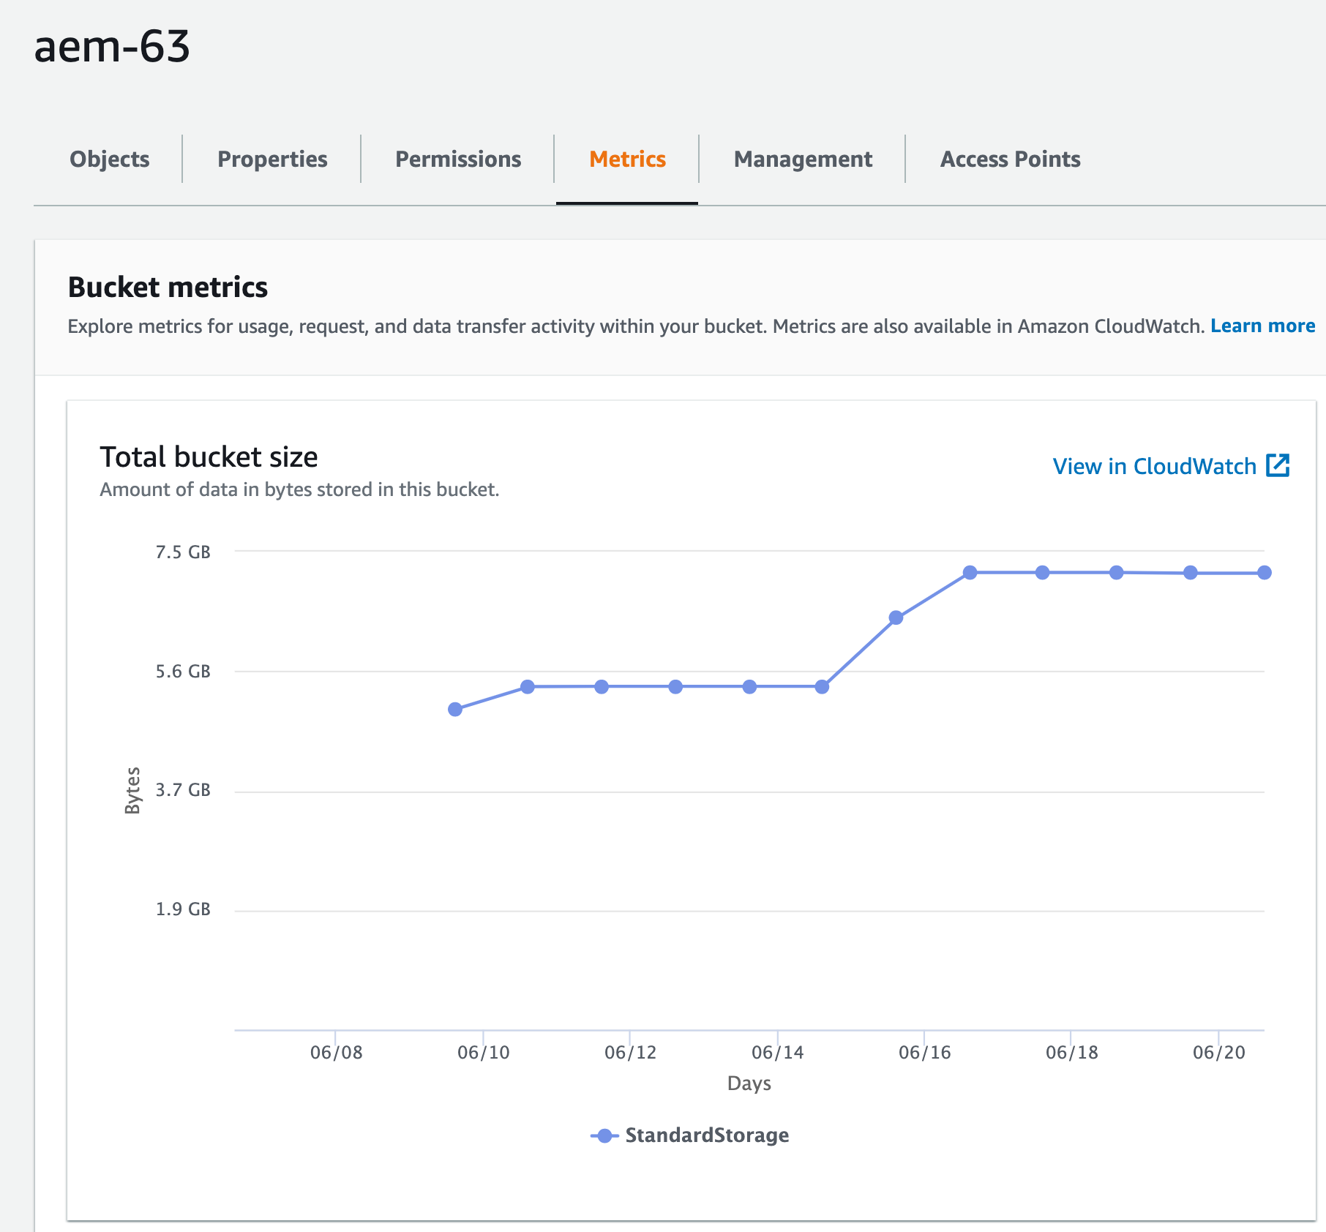Open the Objects tab
Viewport: 1326px width, 1232px height.
(x=110, y=159)
